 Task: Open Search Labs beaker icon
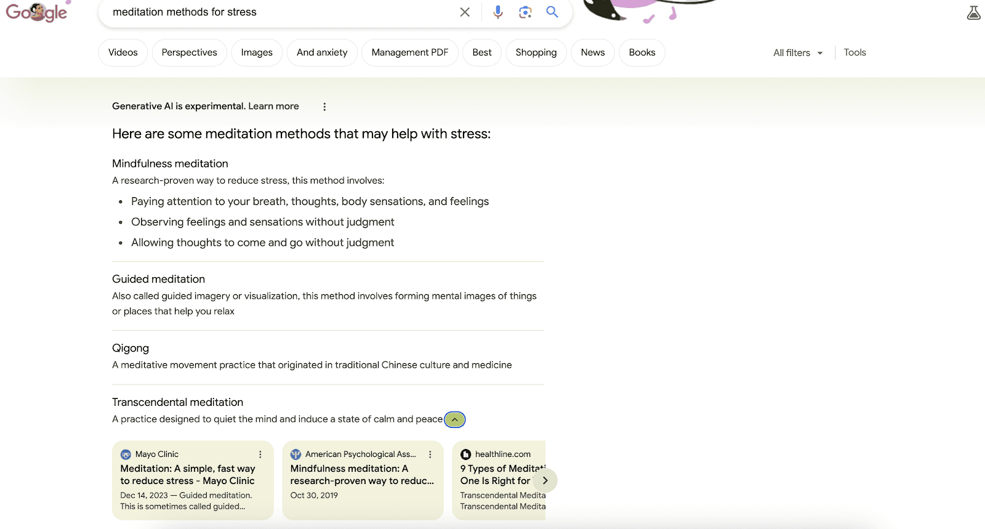pos(973,13)
